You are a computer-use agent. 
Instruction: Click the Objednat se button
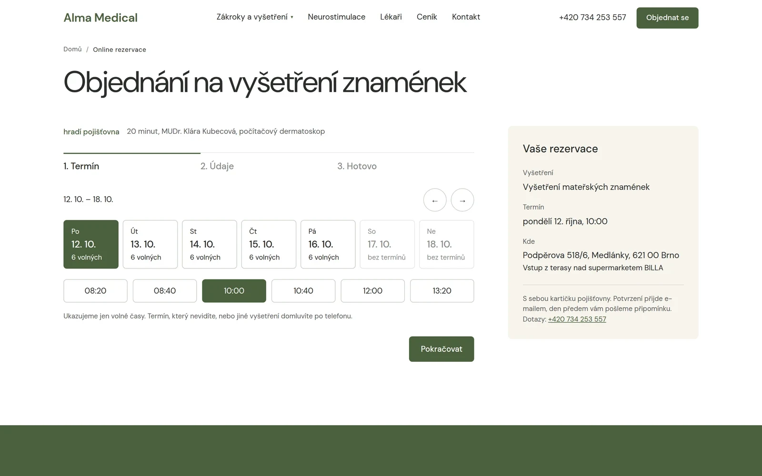click(667, 18)
